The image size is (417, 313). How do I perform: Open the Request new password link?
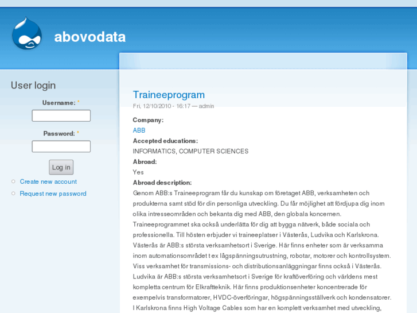[53, 194]
